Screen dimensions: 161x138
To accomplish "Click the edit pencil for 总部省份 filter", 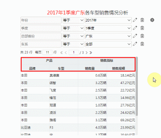I will coord(135,36).
